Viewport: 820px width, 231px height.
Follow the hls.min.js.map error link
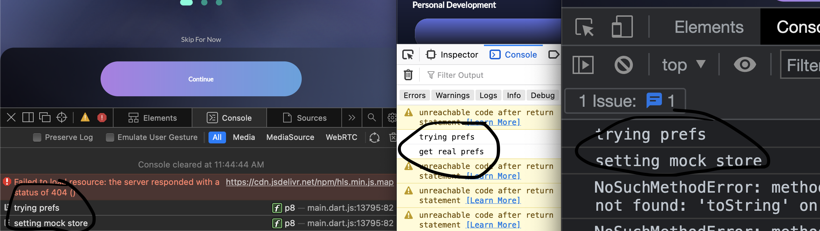tap(310, 182)
